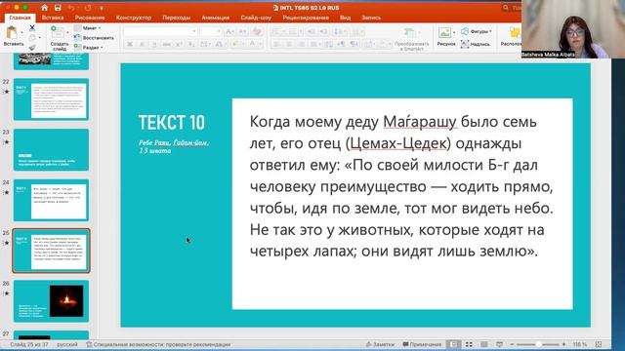Viewport: 625px width, 351px height.
Task: Open the Макет layout dropdown
Action: coord(88,28)
